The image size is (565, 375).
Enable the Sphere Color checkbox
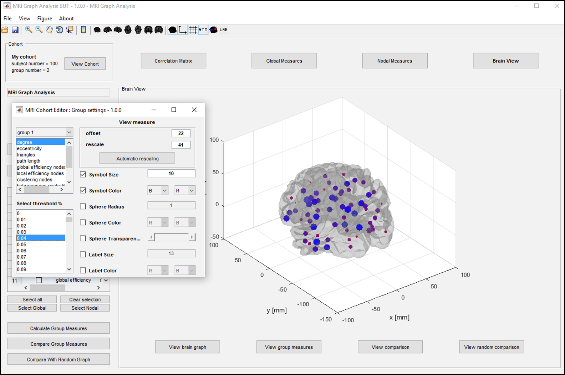click(x=83, y=223)
